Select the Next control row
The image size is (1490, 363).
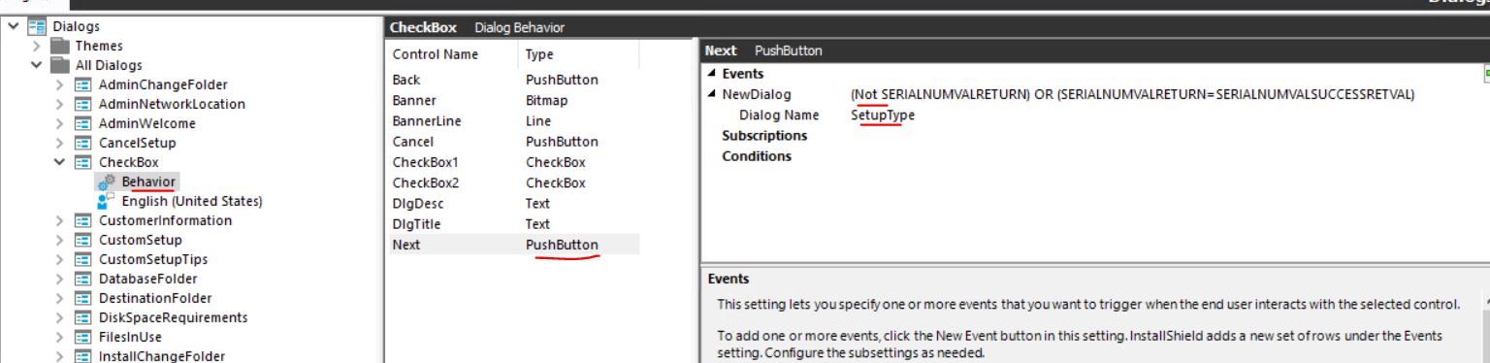[513, 245]
